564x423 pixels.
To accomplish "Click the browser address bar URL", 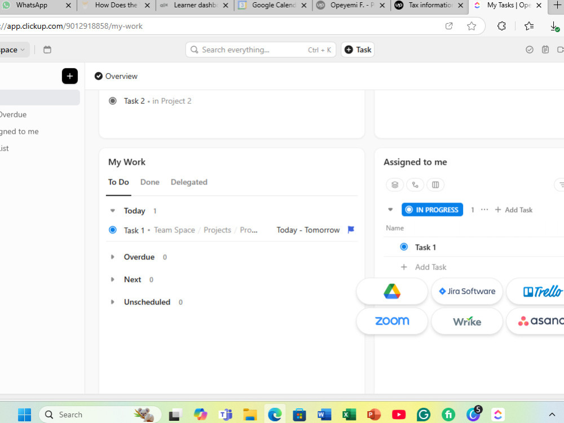I will point(72,27).
